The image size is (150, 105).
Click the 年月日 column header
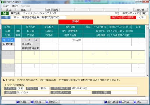point(8,27)
